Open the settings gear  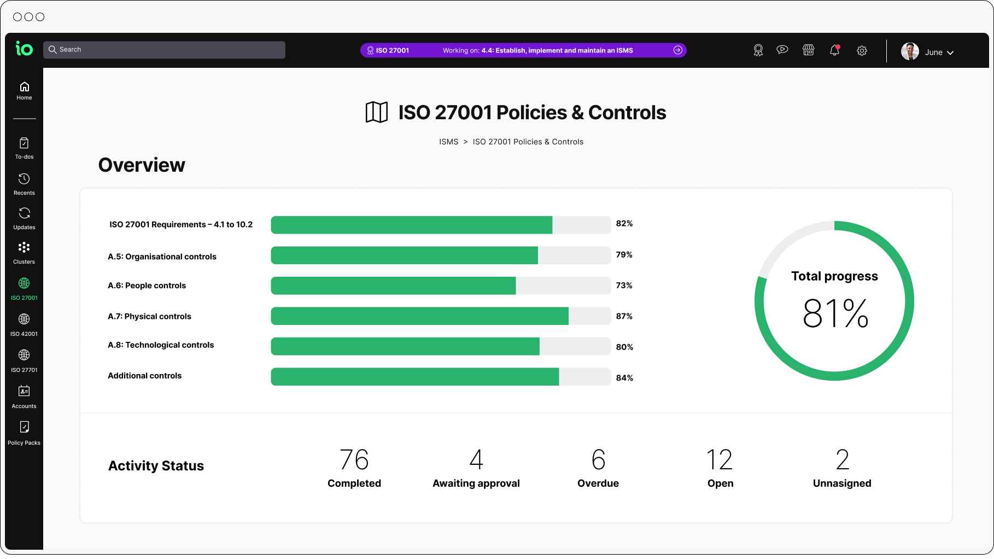(x=862, y=50)
